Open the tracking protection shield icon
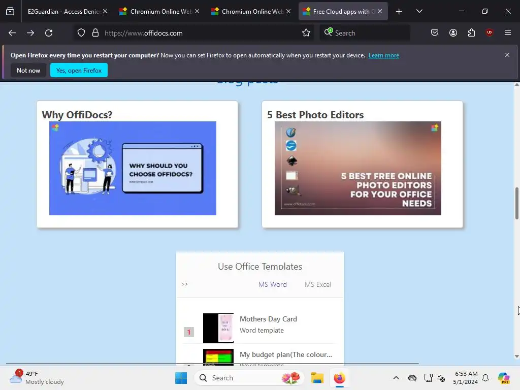This screenshot has height=390, width=520. pyautogui.click(x=81, y=33)
